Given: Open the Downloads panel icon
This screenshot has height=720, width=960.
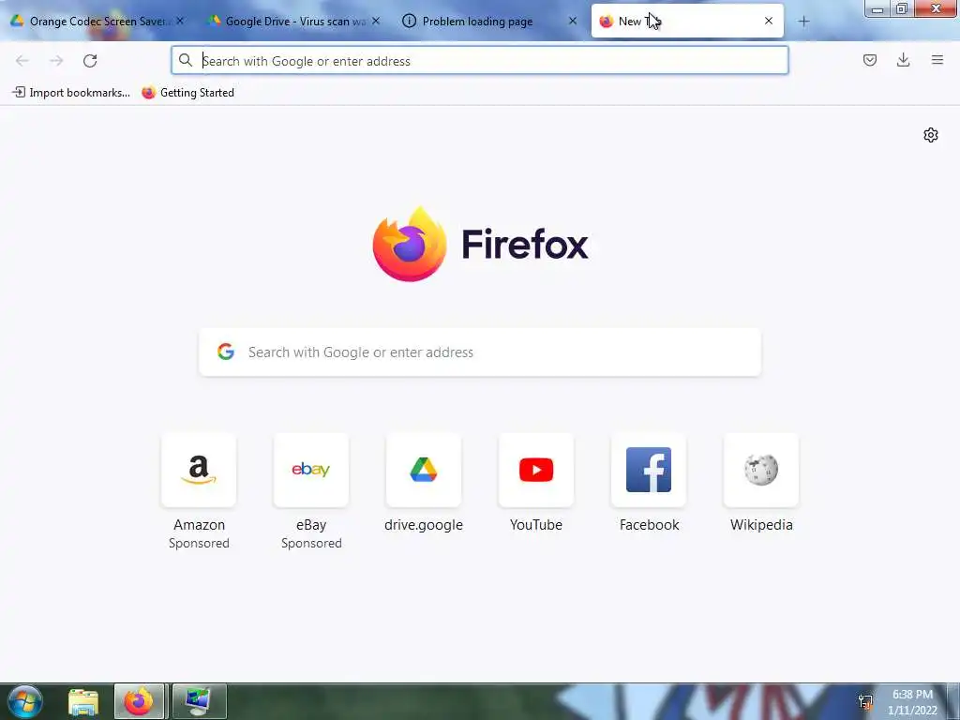Looking at the screenshot, I should (x=903, y=60).
